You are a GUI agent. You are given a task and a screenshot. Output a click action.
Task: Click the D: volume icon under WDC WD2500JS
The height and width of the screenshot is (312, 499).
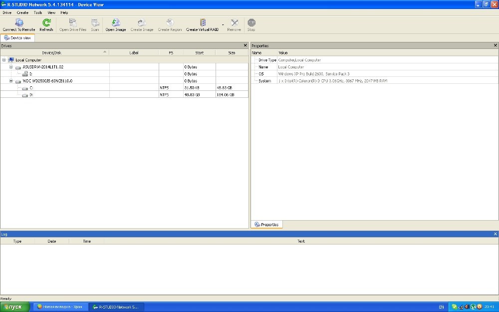click(x=25, y=95)
